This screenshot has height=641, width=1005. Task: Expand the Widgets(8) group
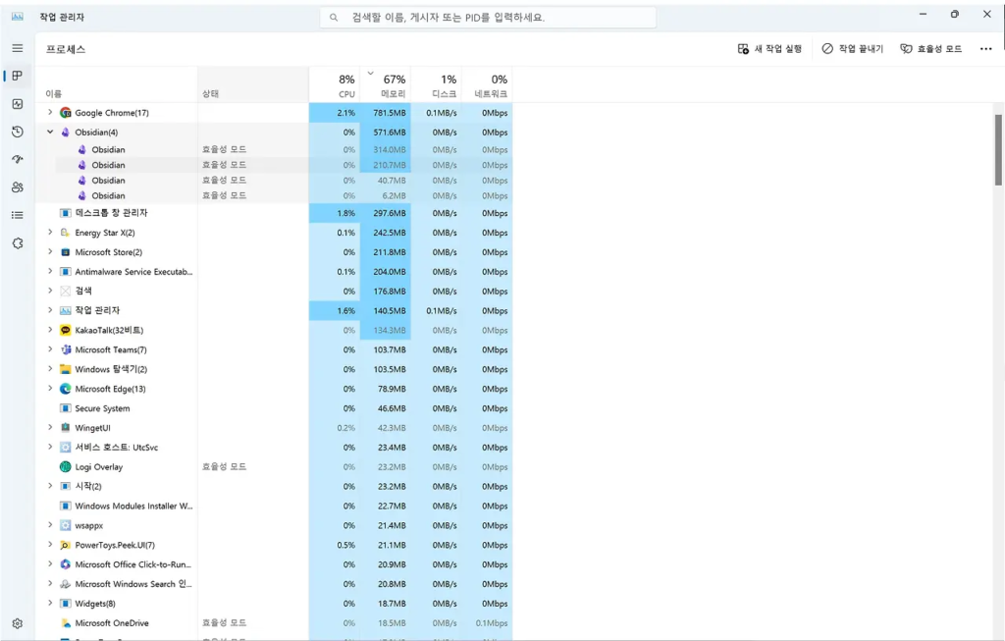[x=50, y=603]
